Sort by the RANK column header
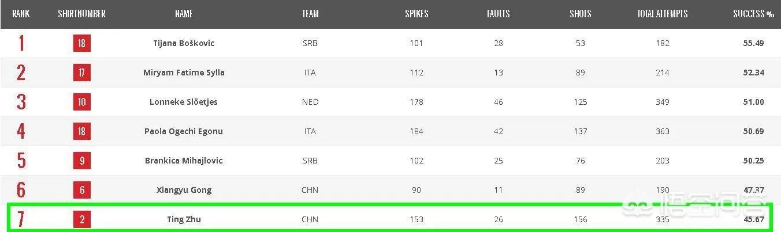 (21, 14)
